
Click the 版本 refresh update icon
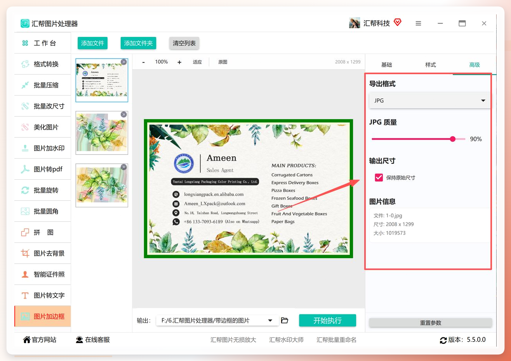443,340
